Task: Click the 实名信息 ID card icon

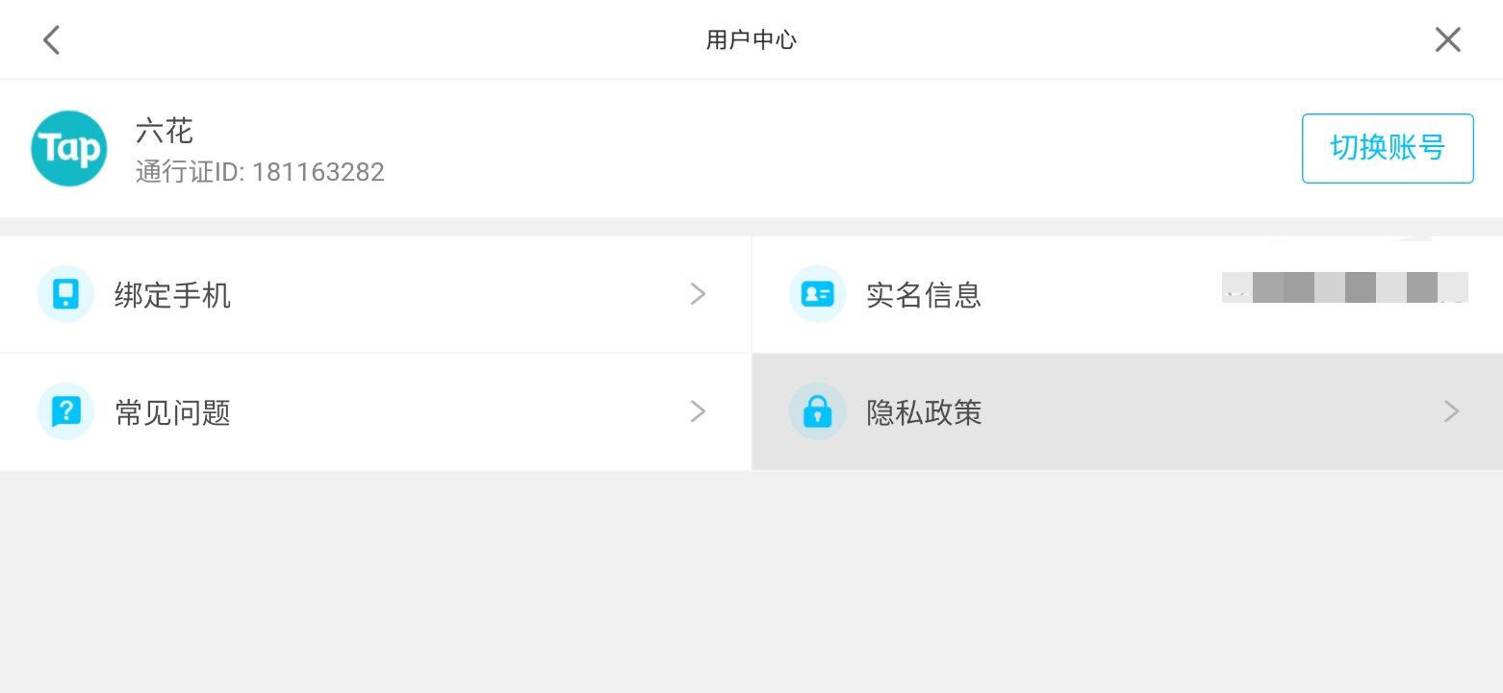Action: (817, 294)
